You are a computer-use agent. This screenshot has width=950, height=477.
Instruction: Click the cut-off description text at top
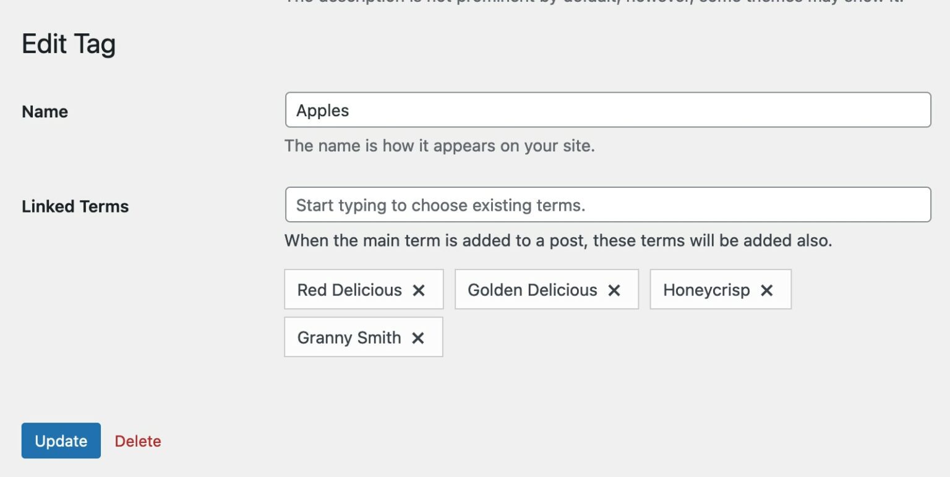click(594, 2)
